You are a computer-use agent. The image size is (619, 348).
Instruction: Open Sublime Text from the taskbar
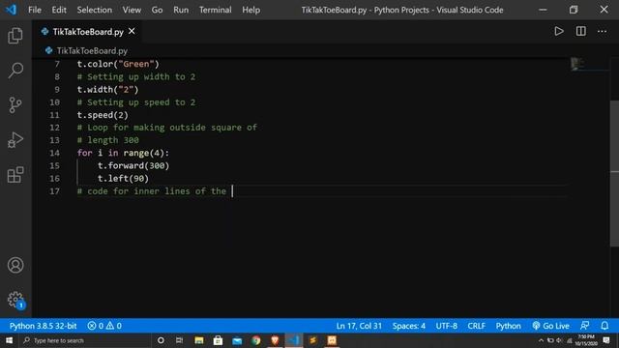pyautogui.click(x=312, y=340)
